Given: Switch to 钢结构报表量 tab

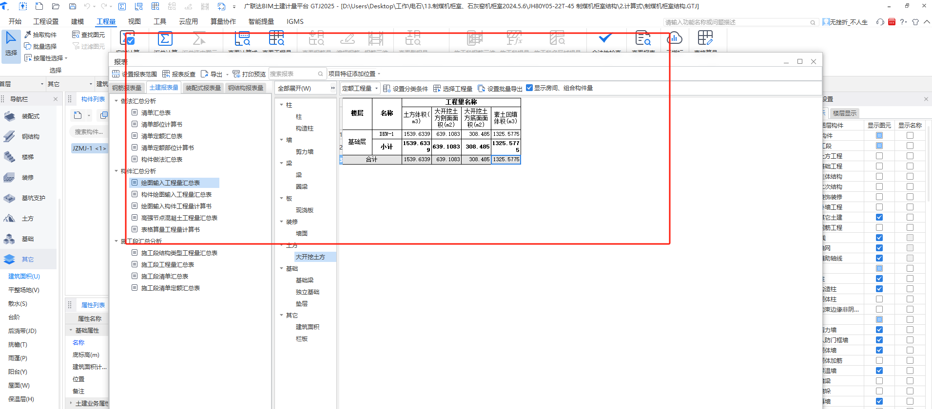Looking at the screenshot, I should [246, 88].
